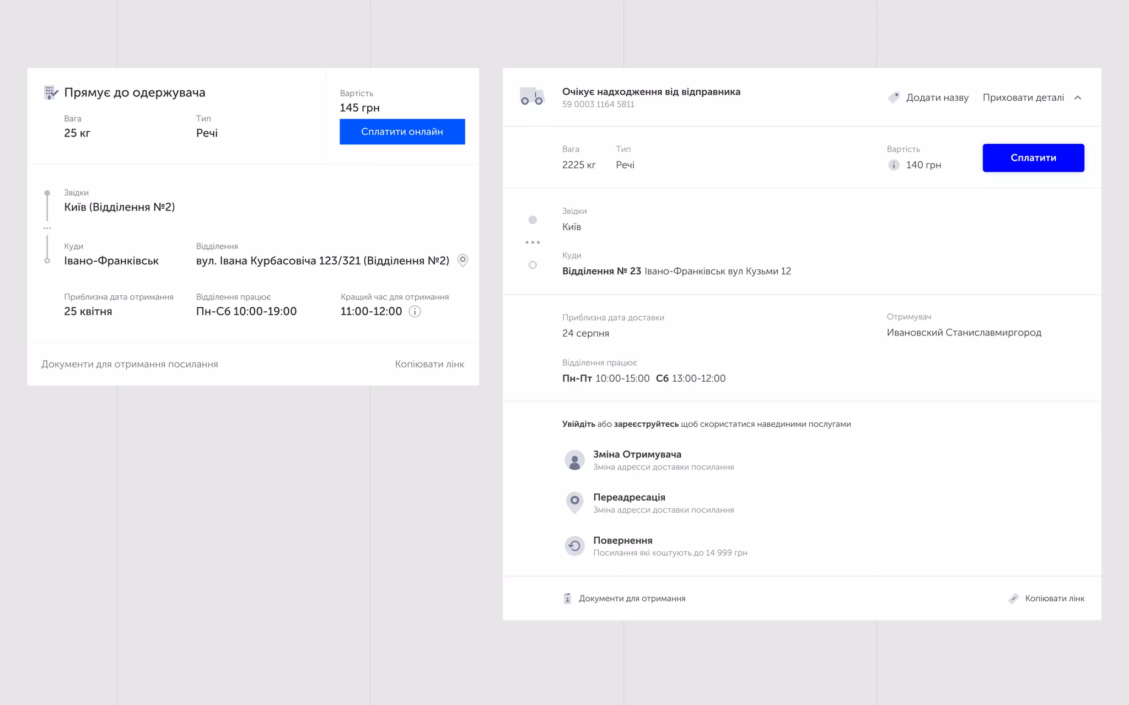The image size is (1129, 705).
Task: Expand route stops via three dots
Action: [x=533, y=242]
